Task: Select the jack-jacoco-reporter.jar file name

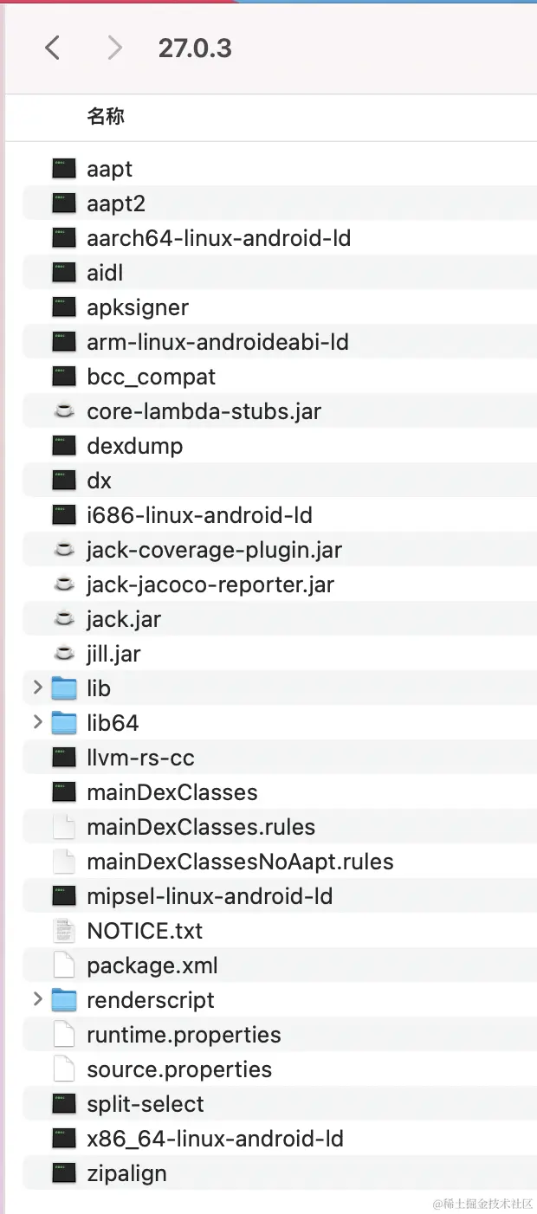Action: tap(210, 584)
